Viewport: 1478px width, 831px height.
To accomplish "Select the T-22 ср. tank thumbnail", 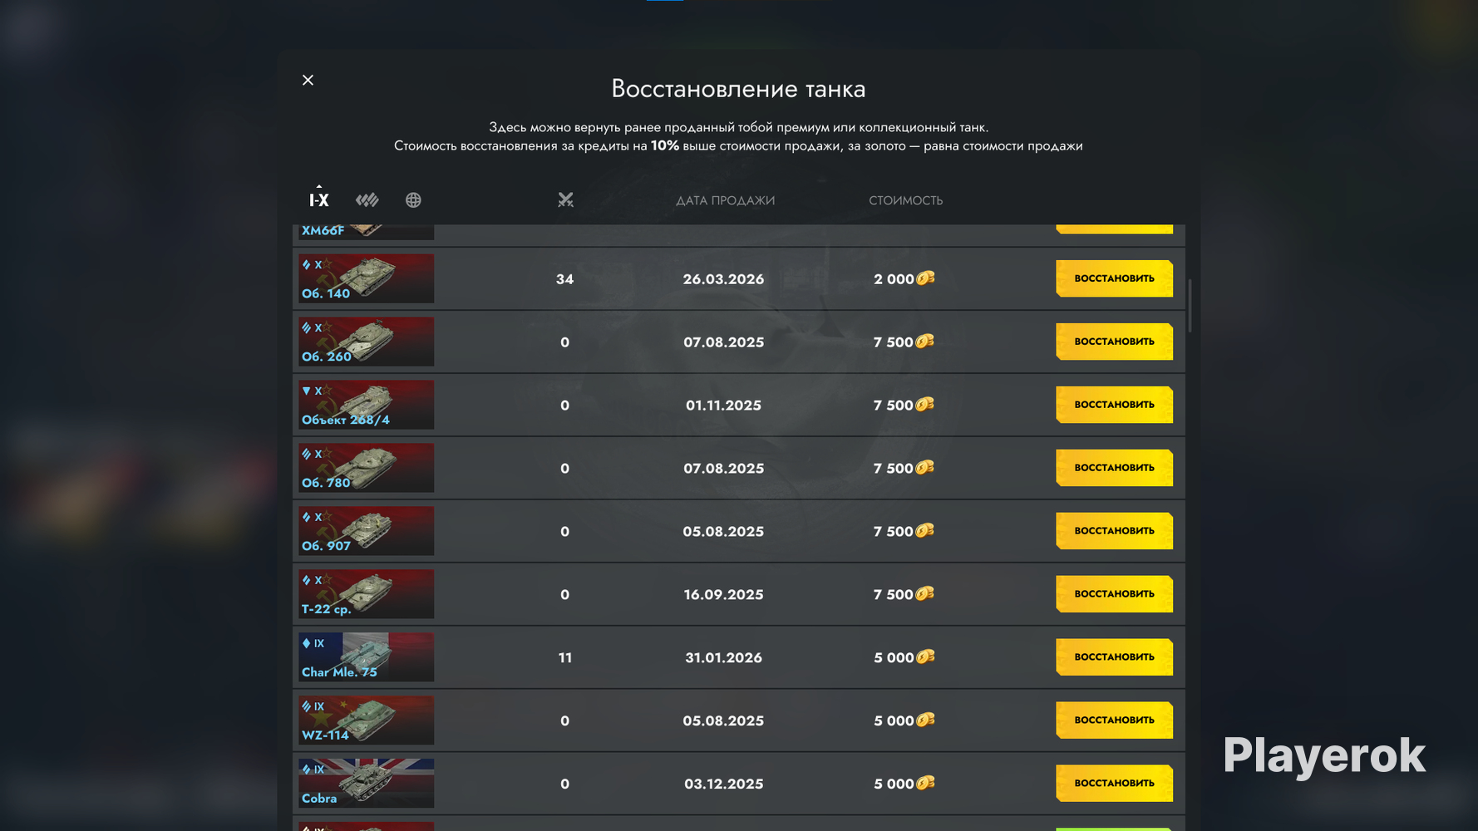I will click(367, 594).
